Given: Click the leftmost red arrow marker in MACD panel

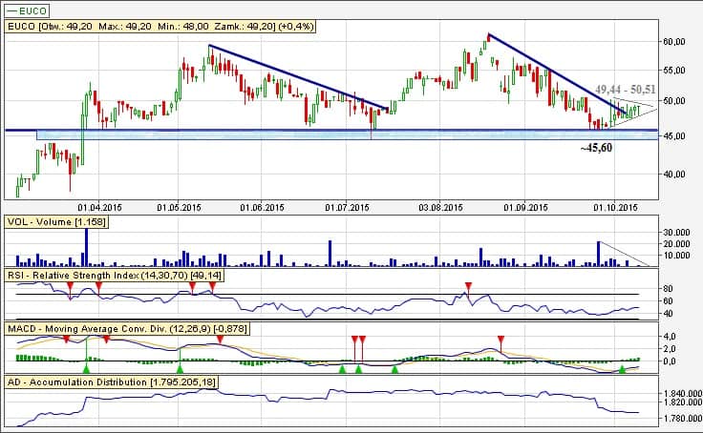Looking at the screenshot, I should [x=65, y=340].
